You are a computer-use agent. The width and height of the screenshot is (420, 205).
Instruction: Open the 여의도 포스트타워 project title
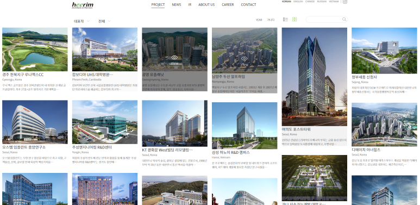(296, 129)
